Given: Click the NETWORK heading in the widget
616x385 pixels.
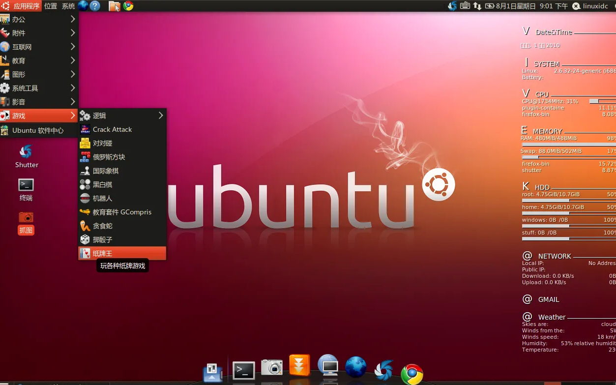Looking at the screenshot, I should coord(555,256).
